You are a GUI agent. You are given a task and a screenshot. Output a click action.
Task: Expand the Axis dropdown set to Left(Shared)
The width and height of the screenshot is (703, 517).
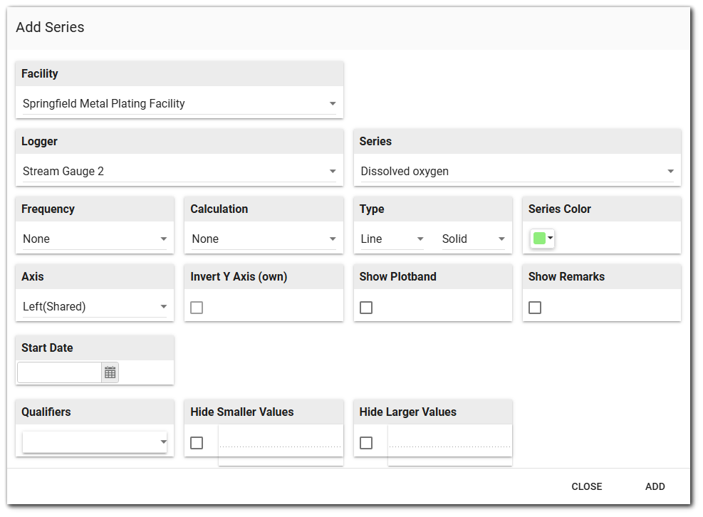[x=95, y=307]
